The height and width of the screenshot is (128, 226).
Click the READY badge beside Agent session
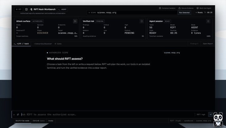168,21
